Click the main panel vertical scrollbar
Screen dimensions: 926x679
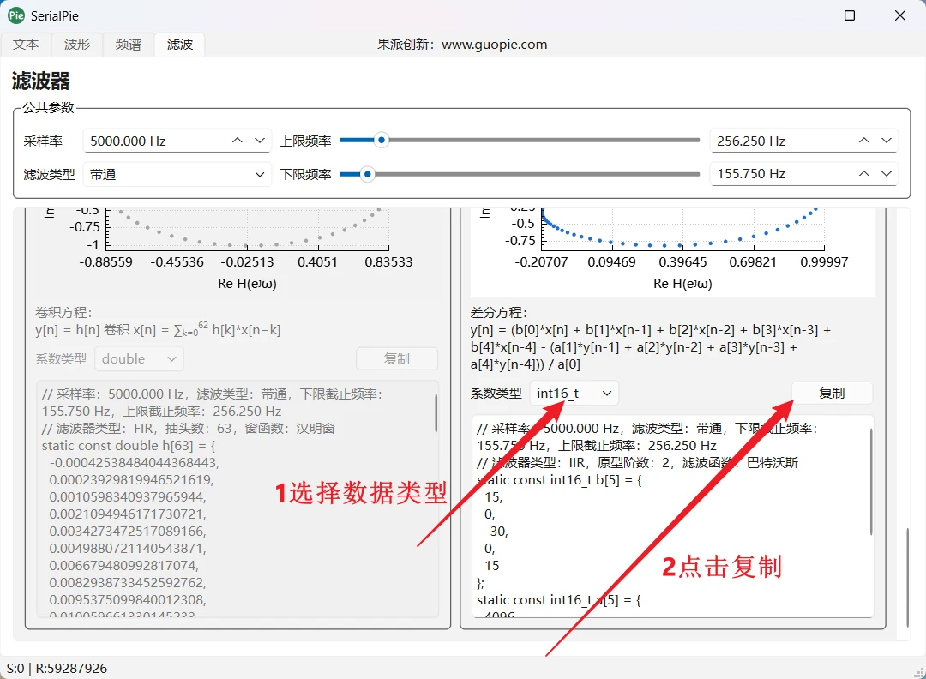pos(908,578)
